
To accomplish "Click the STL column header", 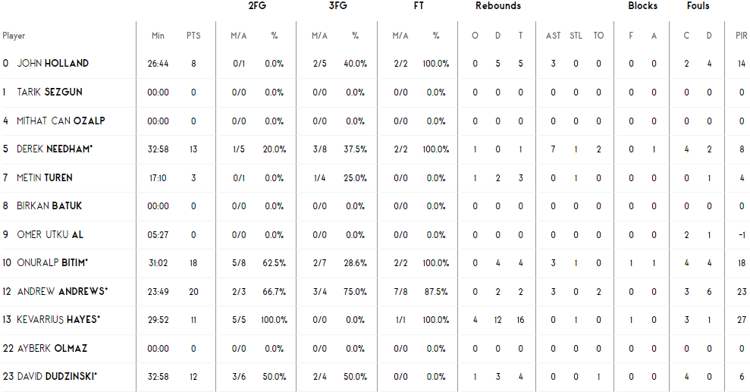I will (576, 36).
